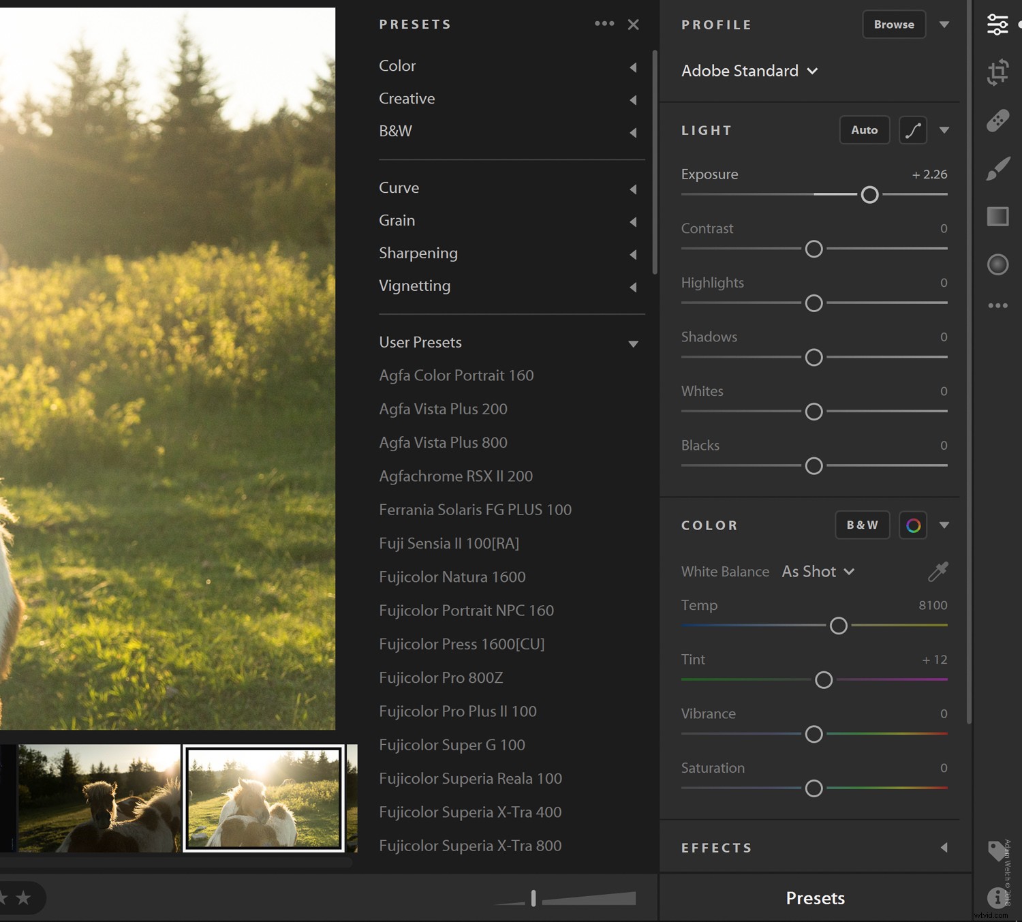The image size is (1022, 922).
Task: Select the Edit panel sliders icon
Action: (997, 24)
